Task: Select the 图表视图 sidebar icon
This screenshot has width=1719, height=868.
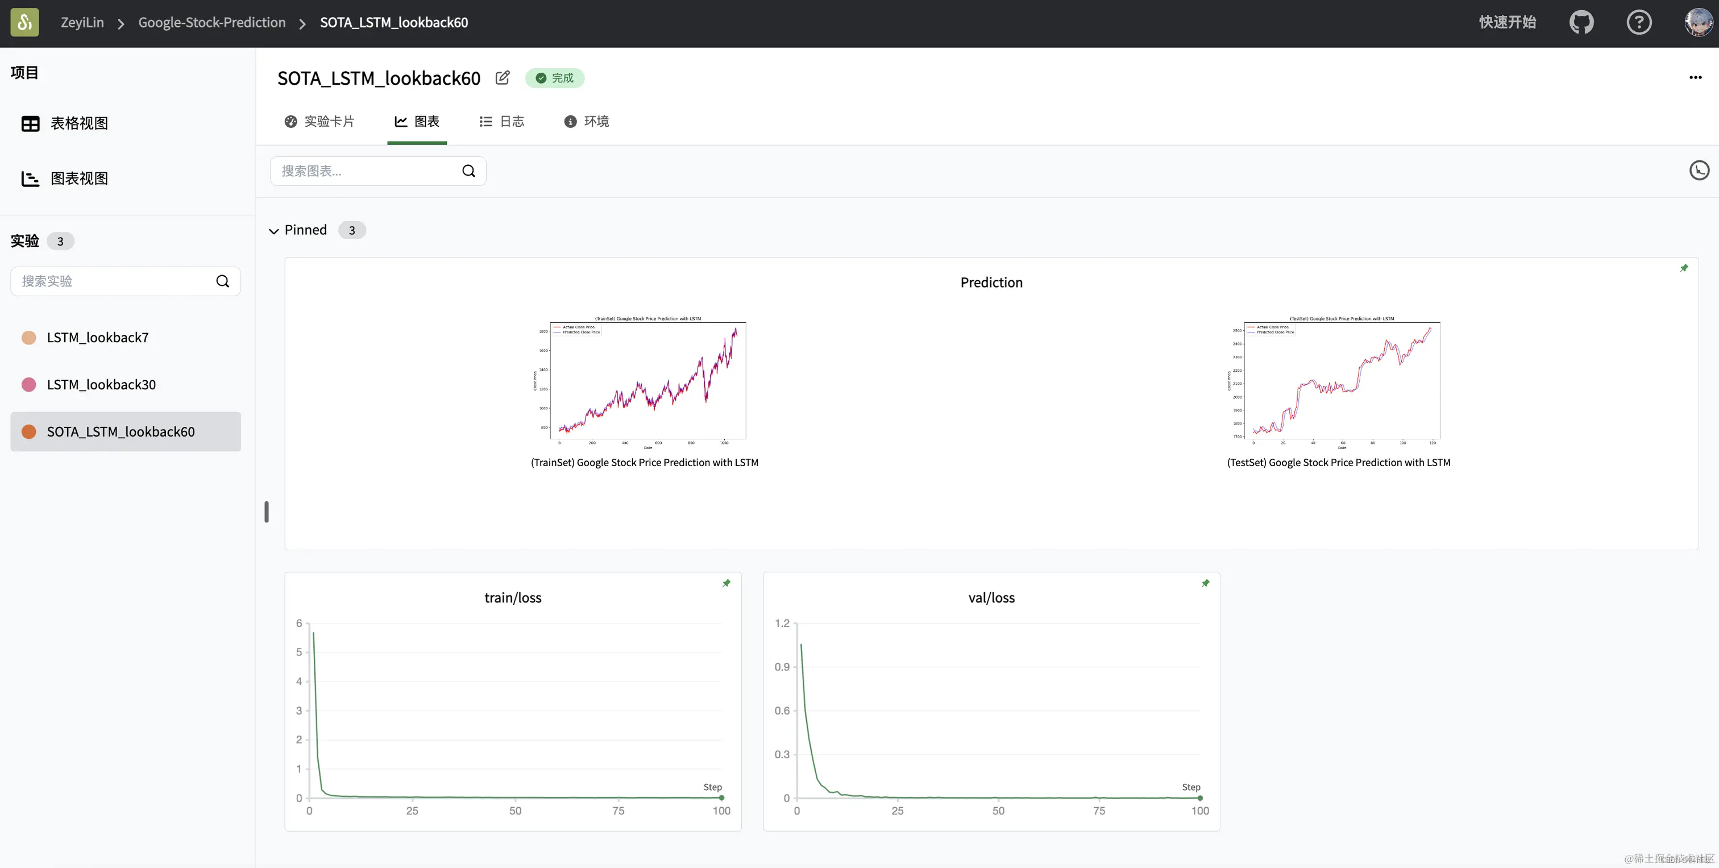Action: pos(31,178)
